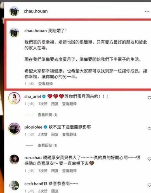151x193 pixels.
Task: Open ruruchau's profile avatar
Action: pos(14,160)
